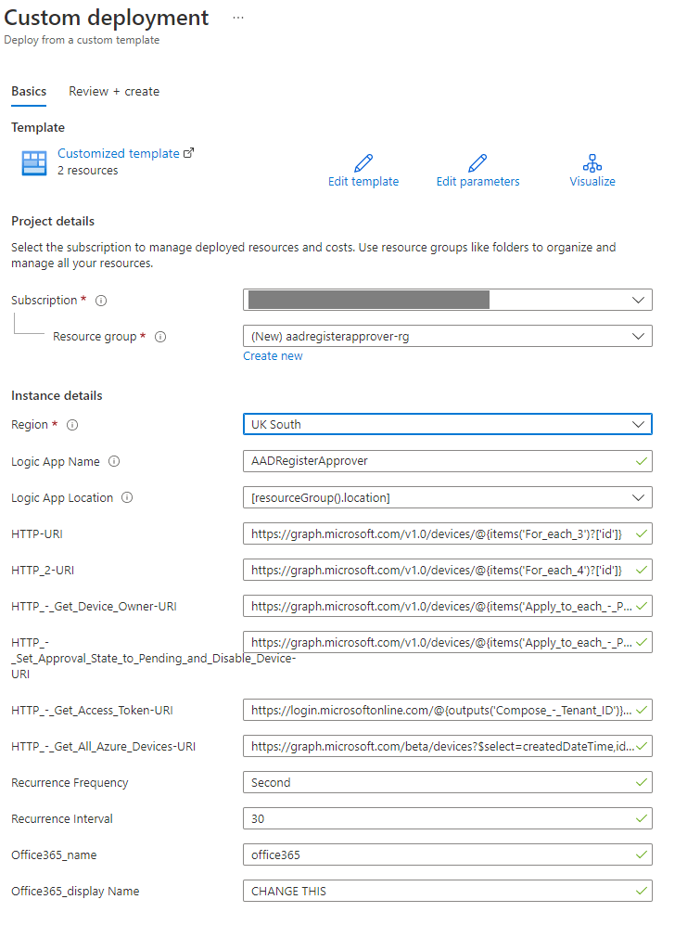Viewport: 700px width, 925px height.
Task: Click the Recurrence Interval input field
Action: tap(438, 818)
